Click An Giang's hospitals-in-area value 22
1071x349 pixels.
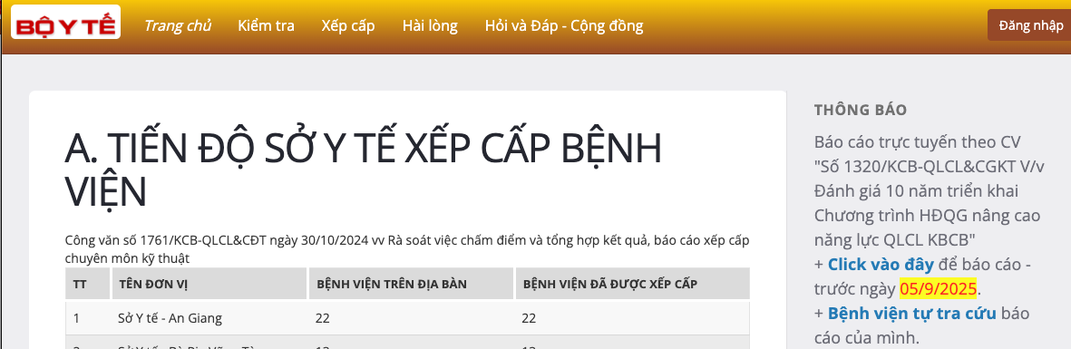(x=411, y=317)
